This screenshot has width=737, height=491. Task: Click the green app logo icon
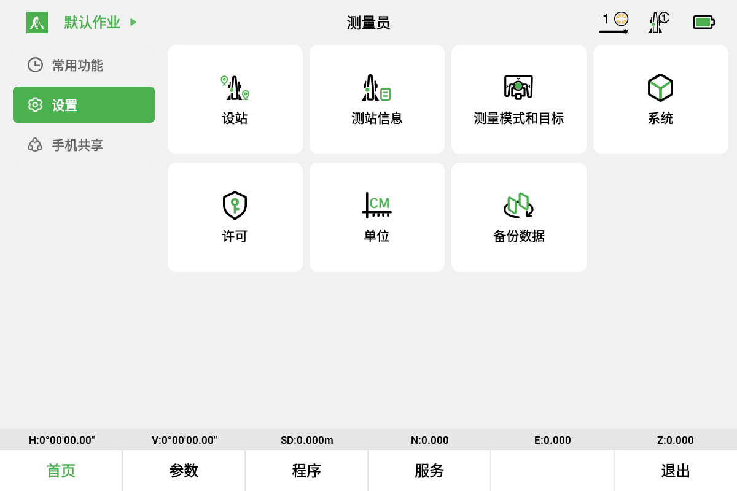click(x=37, y=23)
